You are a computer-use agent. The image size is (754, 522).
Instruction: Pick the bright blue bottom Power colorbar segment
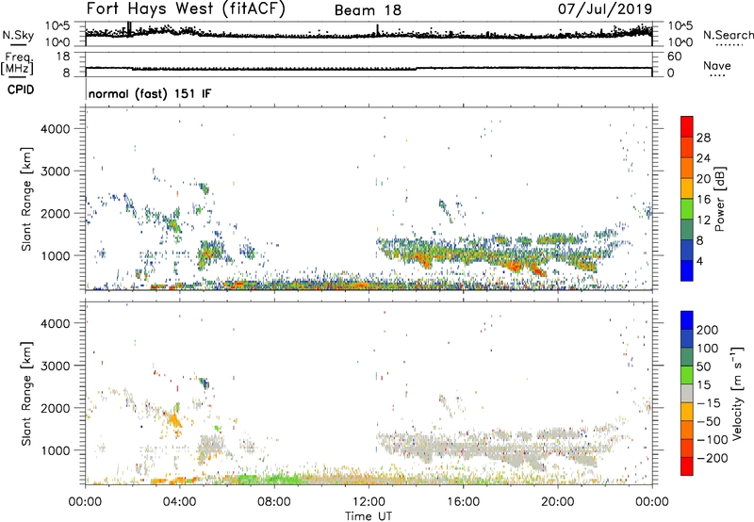click(x=687, y=270)
